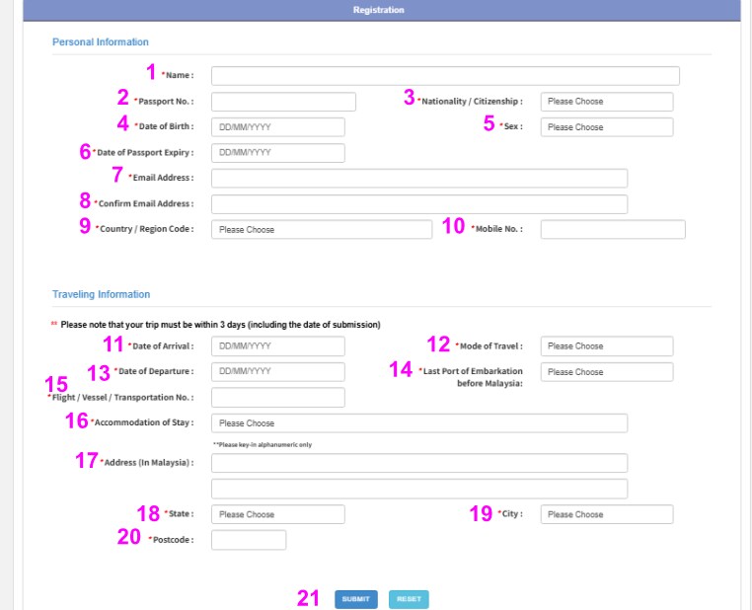Open Last Port of Embarkation dropdown

(606, 372)
